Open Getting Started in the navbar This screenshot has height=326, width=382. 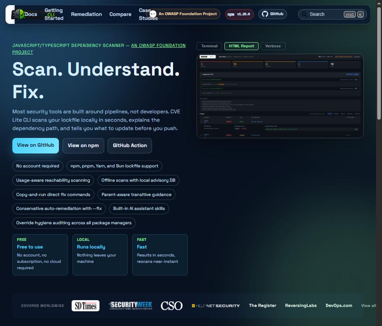click(x=54, y=14)
